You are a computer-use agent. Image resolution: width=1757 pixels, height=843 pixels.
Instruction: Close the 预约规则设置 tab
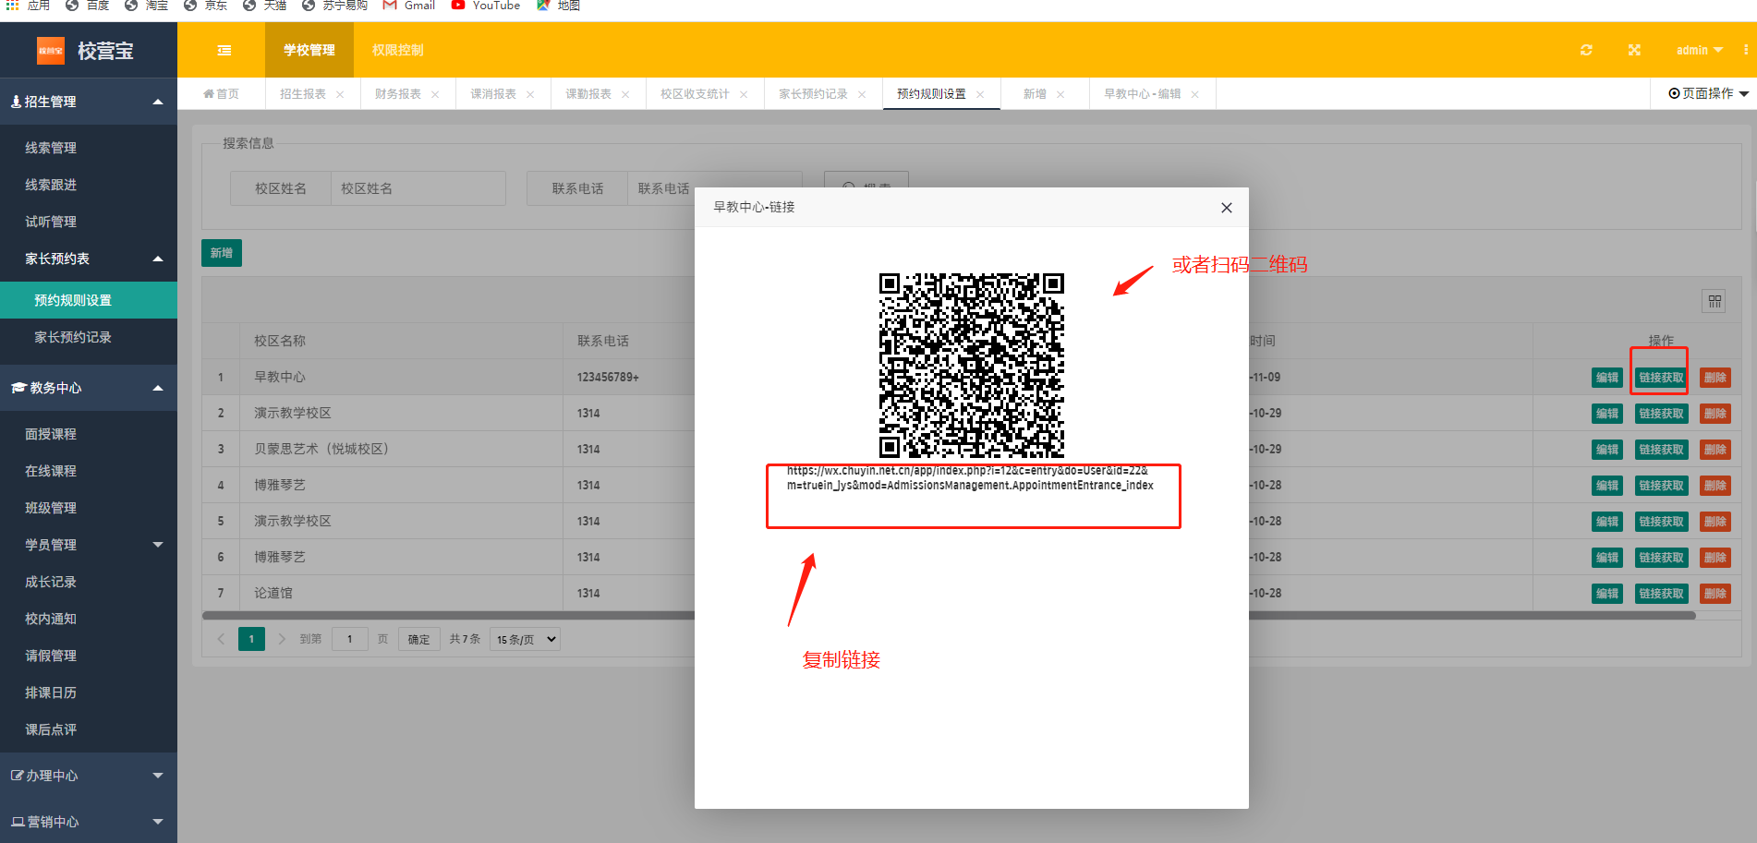click(x=980, y=94)
